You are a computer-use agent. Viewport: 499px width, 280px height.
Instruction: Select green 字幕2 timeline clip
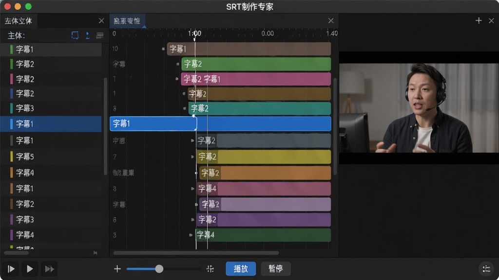tap(256, 64)
